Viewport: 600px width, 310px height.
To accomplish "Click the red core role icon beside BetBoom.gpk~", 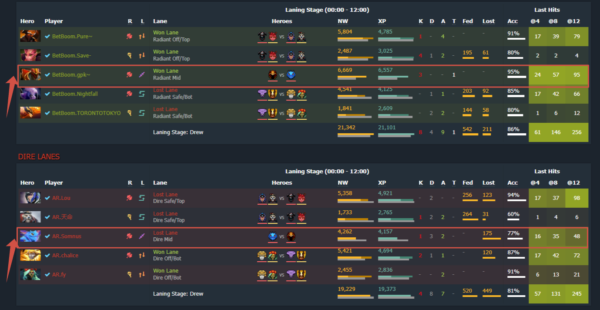I will coord(129,74).
